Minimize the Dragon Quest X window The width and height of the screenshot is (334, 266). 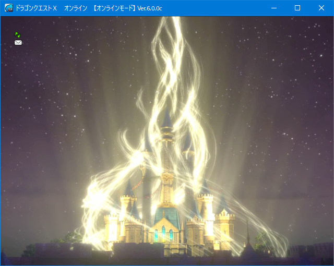tap(274, 8)
